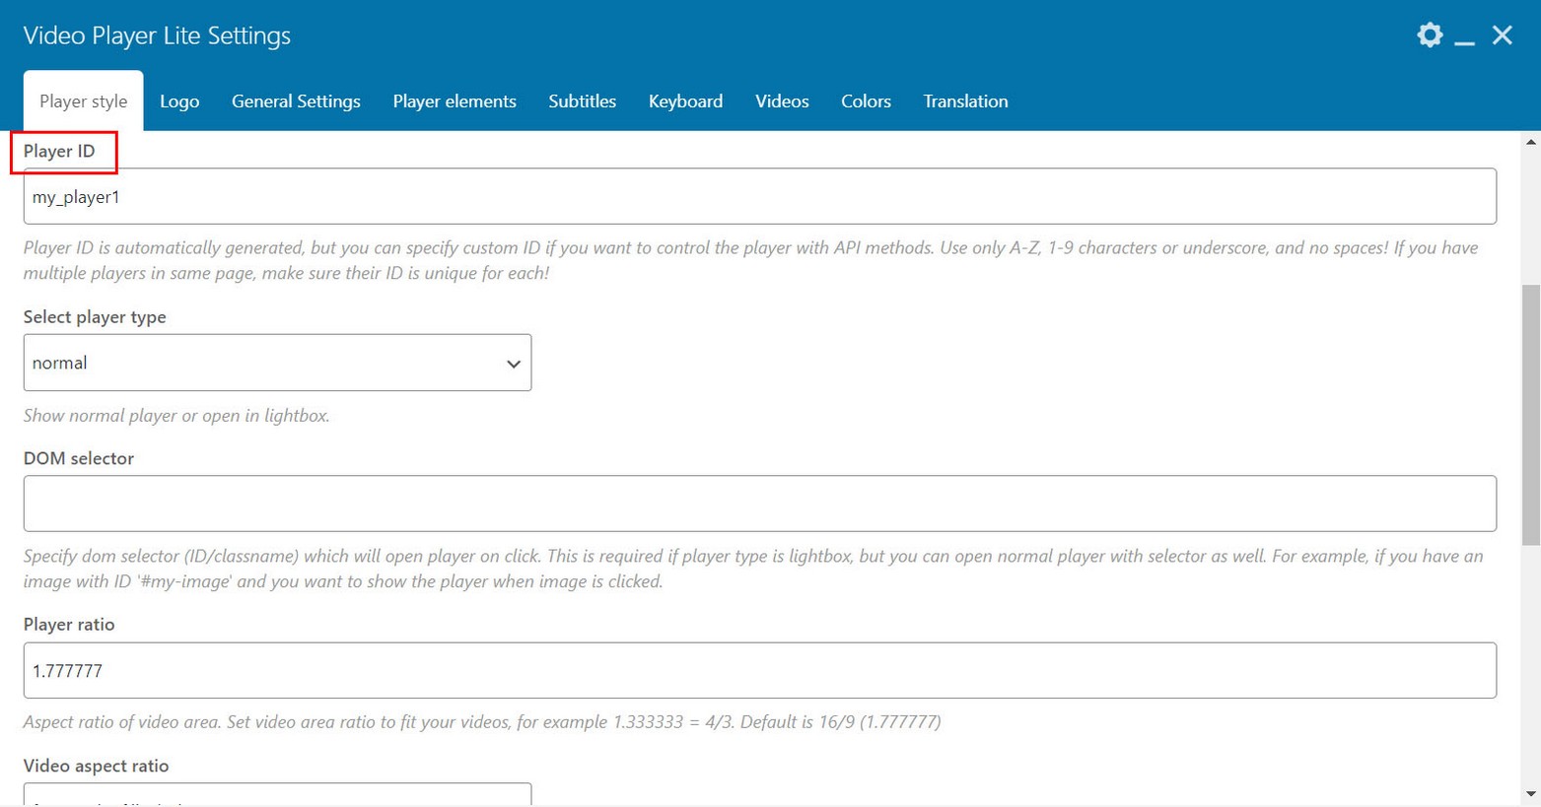Select the Subtitles tab
Screen dimensions: 1541x807
click(582, 101)
